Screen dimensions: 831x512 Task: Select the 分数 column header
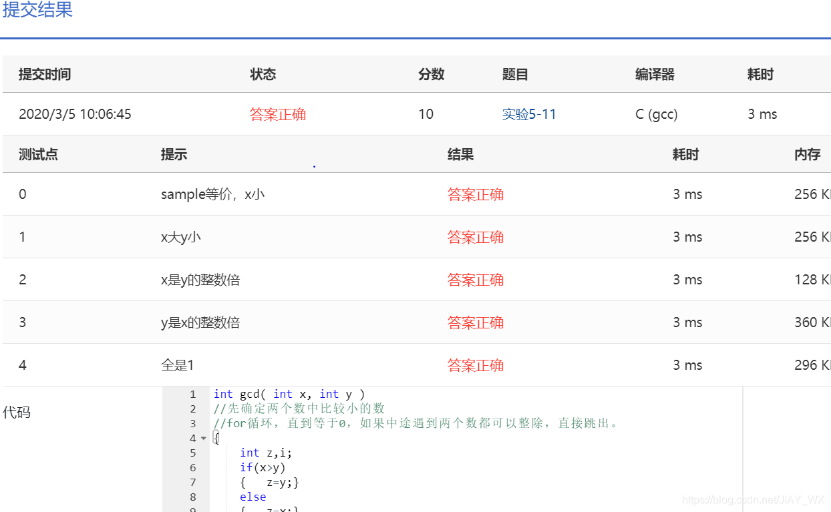[x=432, y=74]
